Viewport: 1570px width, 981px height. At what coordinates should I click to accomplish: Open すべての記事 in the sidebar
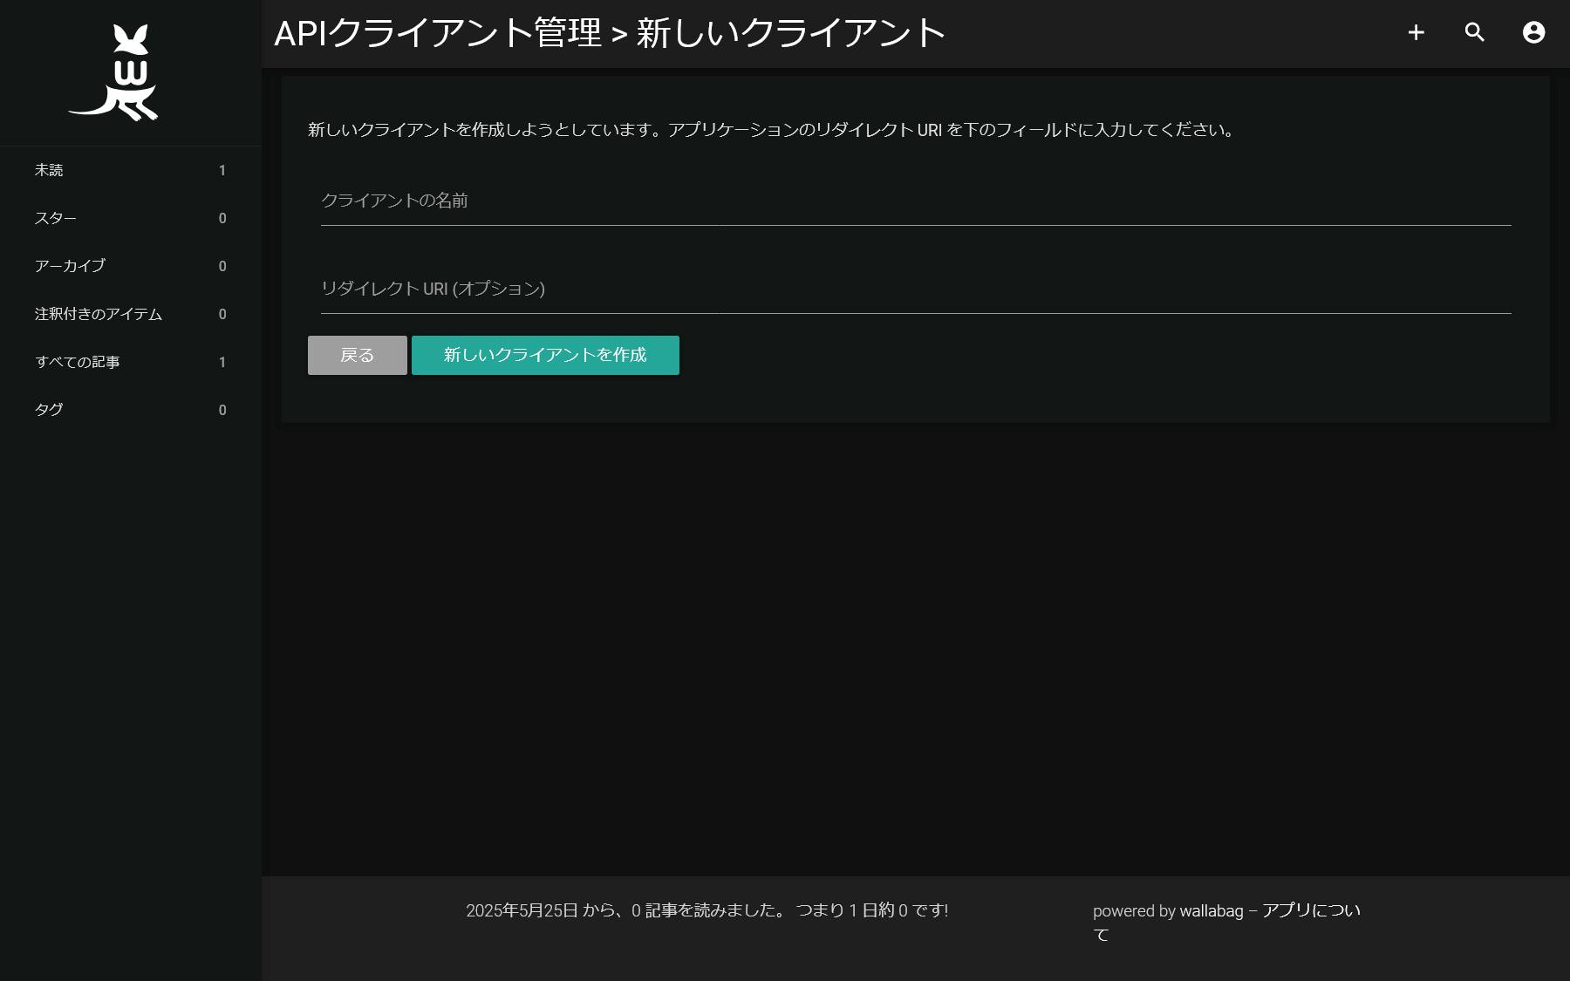click(x=78, y=362)
